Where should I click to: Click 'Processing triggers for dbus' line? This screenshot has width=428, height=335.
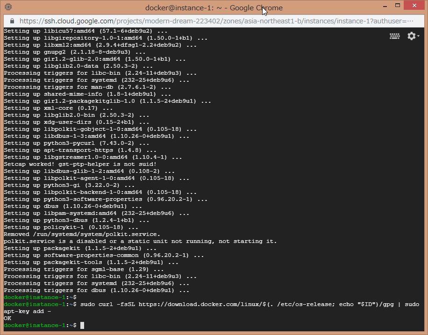coord(96,291)
